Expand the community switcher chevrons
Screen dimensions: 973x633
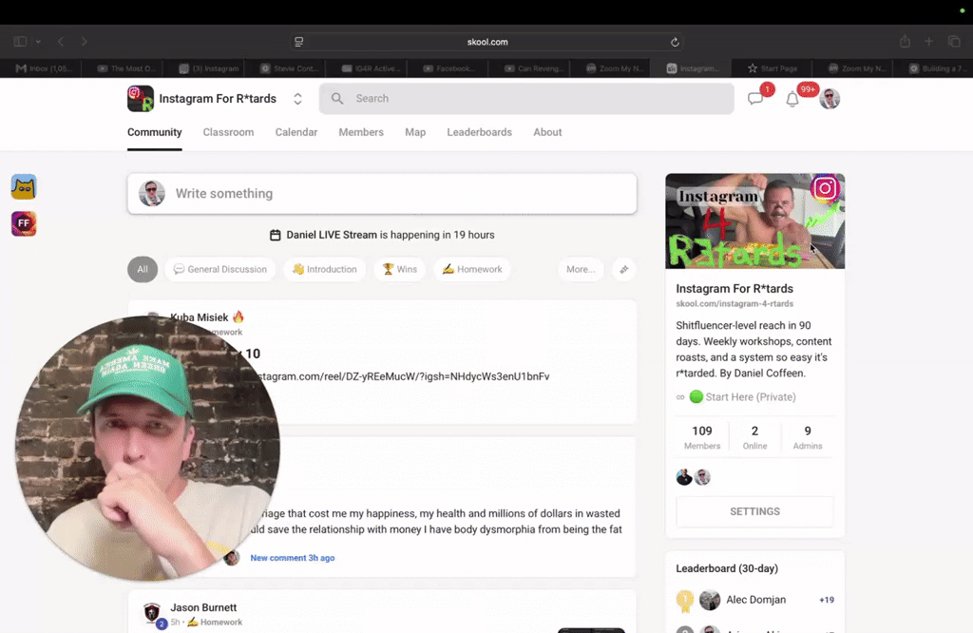point(297,99)
